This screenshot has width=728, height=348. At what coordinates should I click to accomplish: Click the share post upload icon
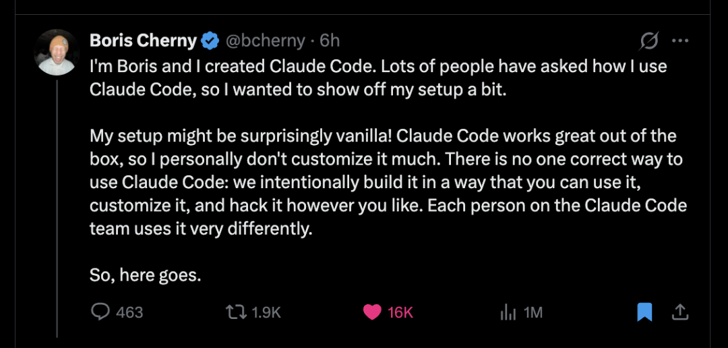[x=680, y=312]
